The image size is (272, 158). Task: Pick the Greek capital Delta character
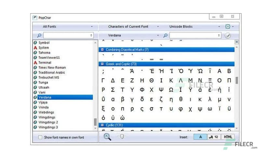click(113, 80)
